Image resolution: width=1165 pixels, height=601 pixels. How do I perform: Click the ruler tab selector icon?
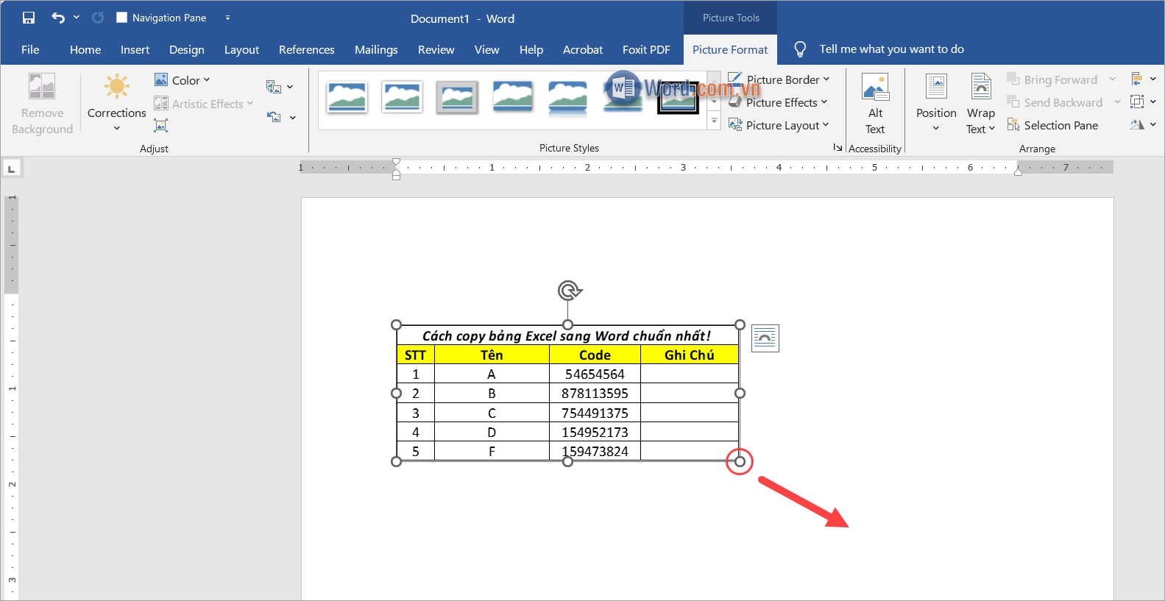[x=11, y=169]
